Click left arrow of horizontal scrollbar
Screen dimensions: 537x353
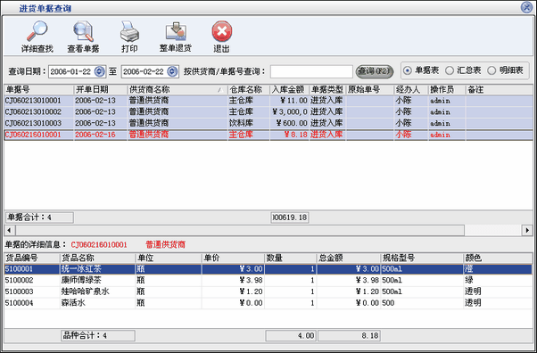coord(9,230)
